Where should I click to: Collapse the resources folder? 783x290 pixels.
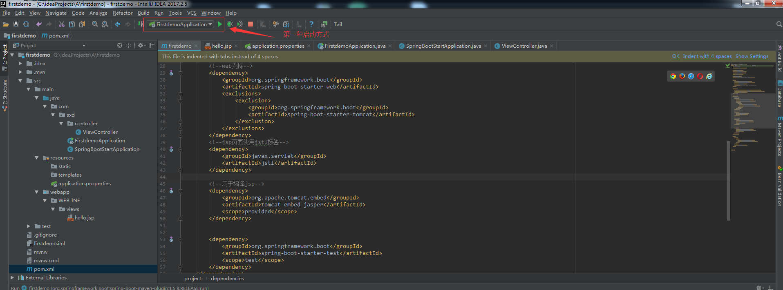click(37, 157)
